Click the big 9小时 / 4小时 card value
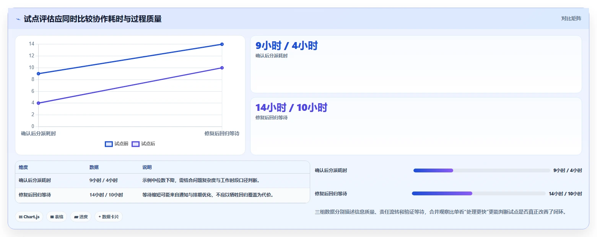Image resolution: width=597 pixels, height=237 pixels. click(286, 45)
